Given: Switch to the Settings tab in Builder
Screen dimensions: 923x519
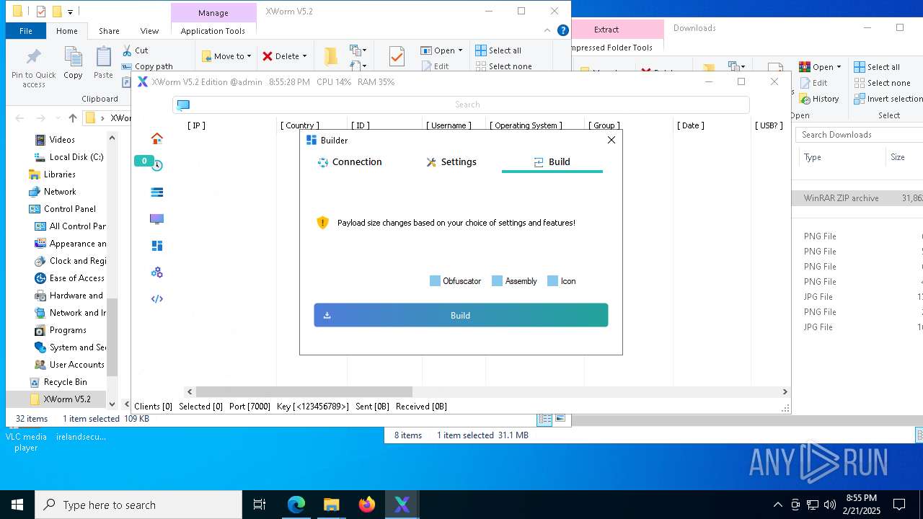Looking at the screenshot, I should (451, 161).
